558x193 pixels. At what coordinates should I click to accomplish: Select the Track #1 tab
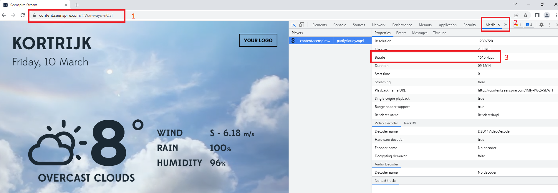pyautogui.click(x=410, y=123)
